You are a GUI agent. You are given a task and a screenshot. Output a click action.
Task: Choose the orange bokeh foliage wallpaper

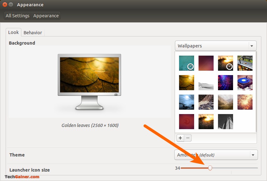pos(245,102)
